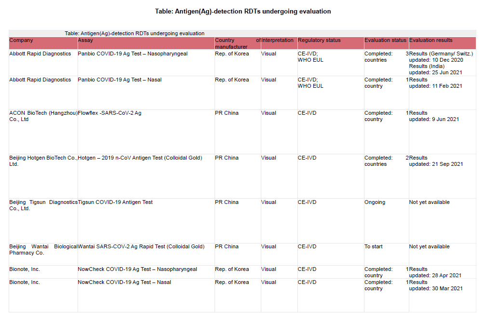The width and height of the screenshot is (484, 324).
Task: Click the "Assay" column header
Action: [85, 40]
